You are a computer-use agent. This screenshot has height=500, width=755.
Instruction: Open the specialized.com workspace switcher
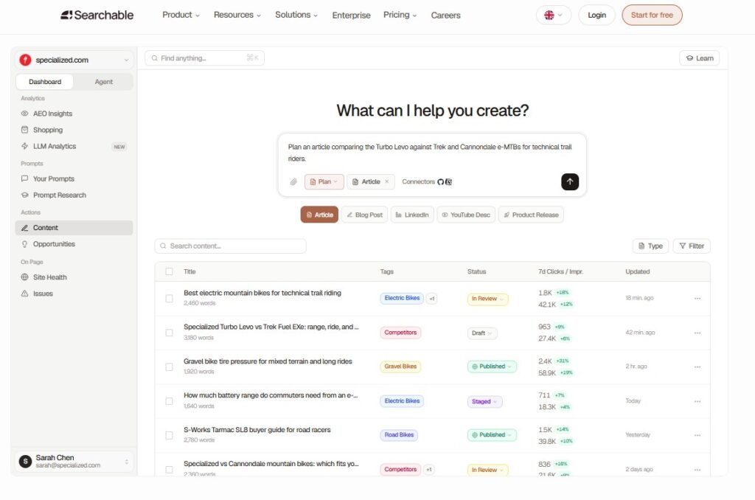[74, 60]
